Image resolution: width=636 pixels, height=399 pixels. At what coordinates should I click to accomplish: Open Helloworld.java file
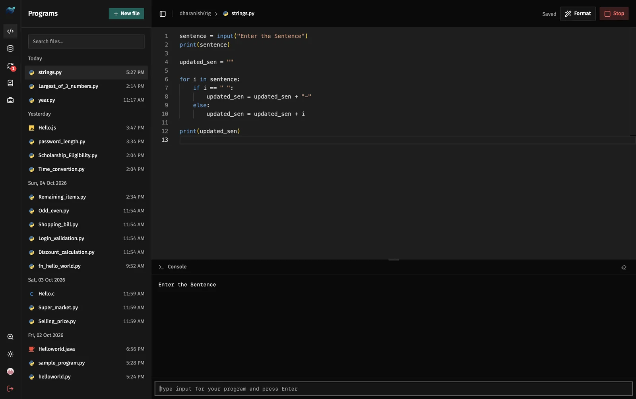pyautogui.click(x=86, y=349)
